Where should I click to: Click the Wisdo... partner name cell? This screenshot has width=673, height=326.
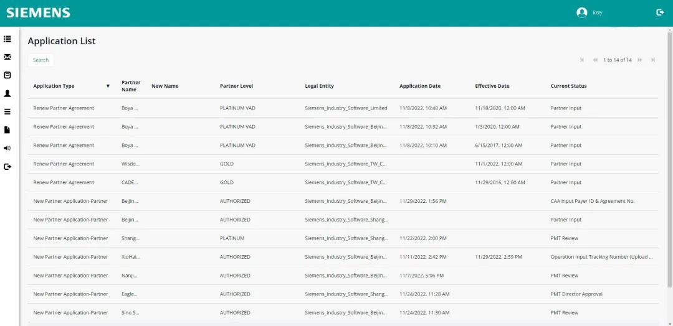[x=130, y=164]
